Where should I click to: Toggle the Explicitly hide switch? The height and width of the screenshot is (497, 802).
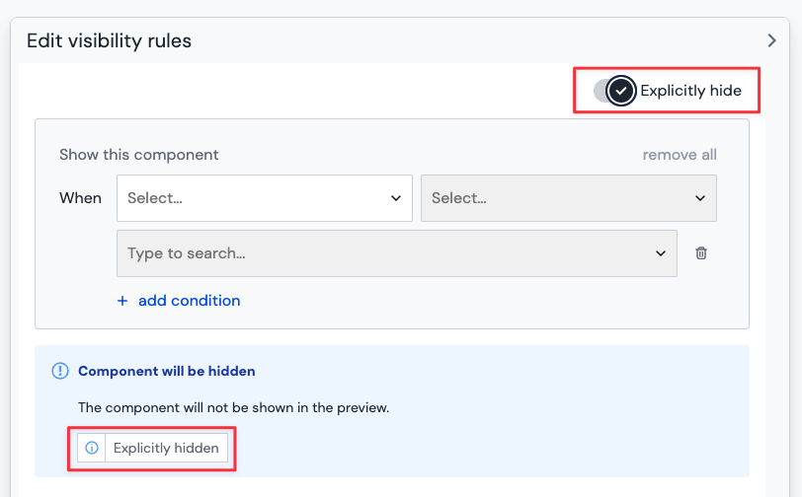[x=614, y=91]
